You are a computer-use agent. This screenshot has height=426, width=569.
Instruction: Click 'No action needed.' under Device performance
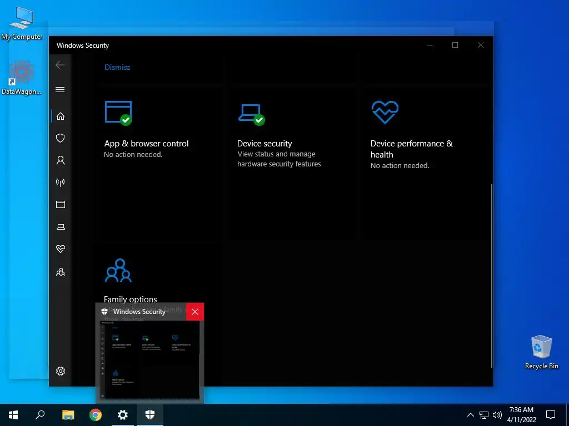400,165
